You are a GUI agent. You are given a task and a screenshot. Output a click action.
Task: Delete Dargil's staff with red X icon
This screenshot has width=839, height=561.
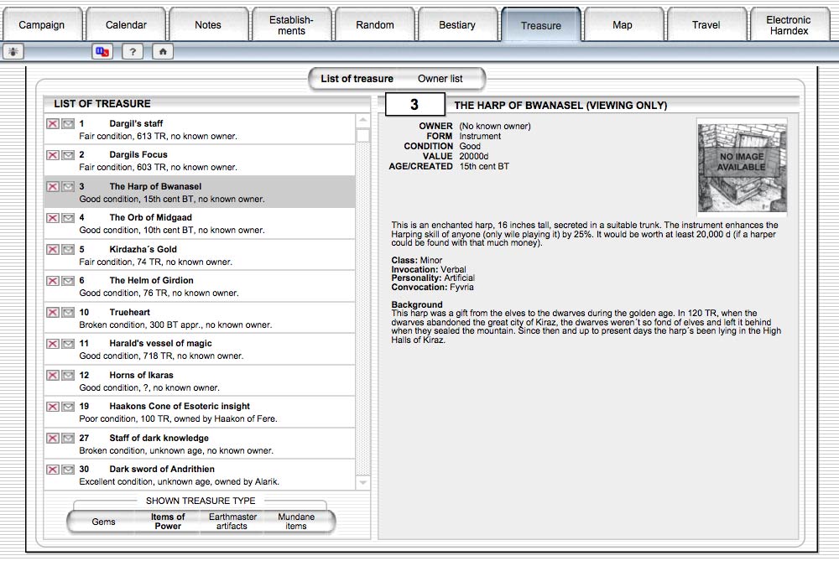[x=52, y=124]
